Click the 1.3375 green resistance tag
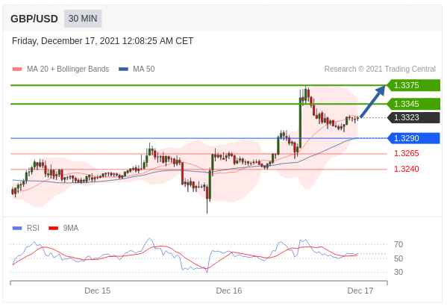The height and width of the screenshot is (307, 447). (x=413, y=85)
